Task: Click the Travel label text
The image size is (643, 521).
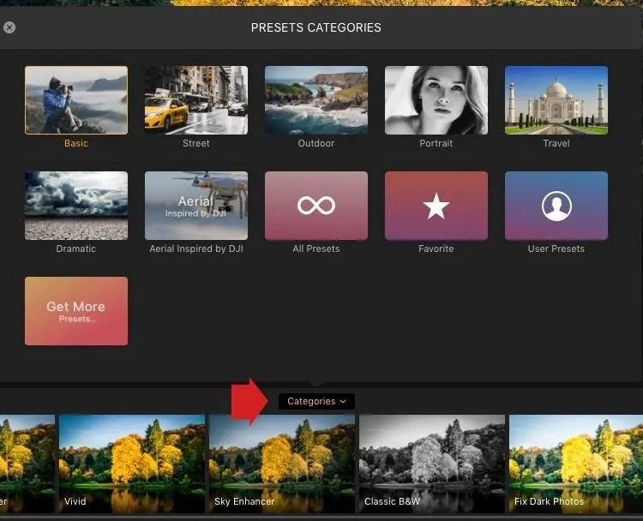Action: pyautogui.click(x=556, y=143)
